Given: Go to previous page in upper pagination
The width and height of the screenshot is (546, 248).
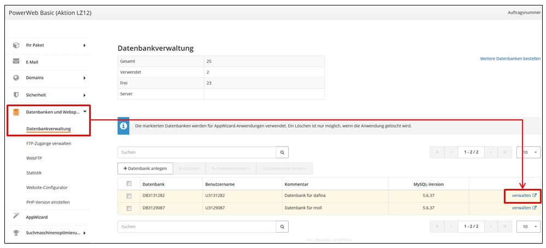Looking at the screenshot, I should coord(450,152).
